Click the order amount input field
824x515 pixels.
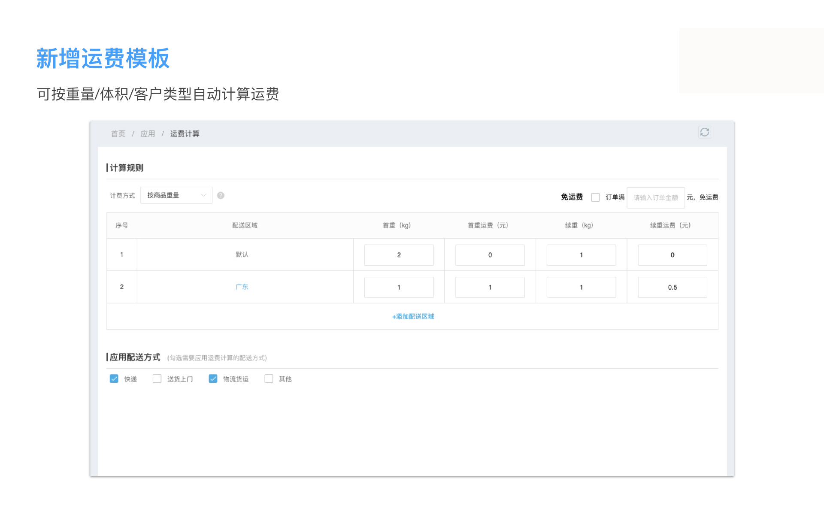tap(655, 198)
